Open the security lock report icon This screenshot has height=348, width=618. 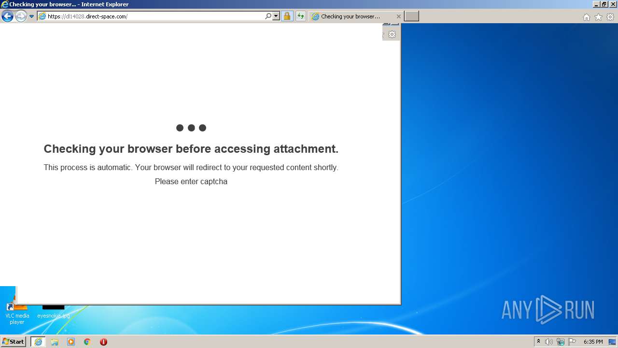coord(287,16)
